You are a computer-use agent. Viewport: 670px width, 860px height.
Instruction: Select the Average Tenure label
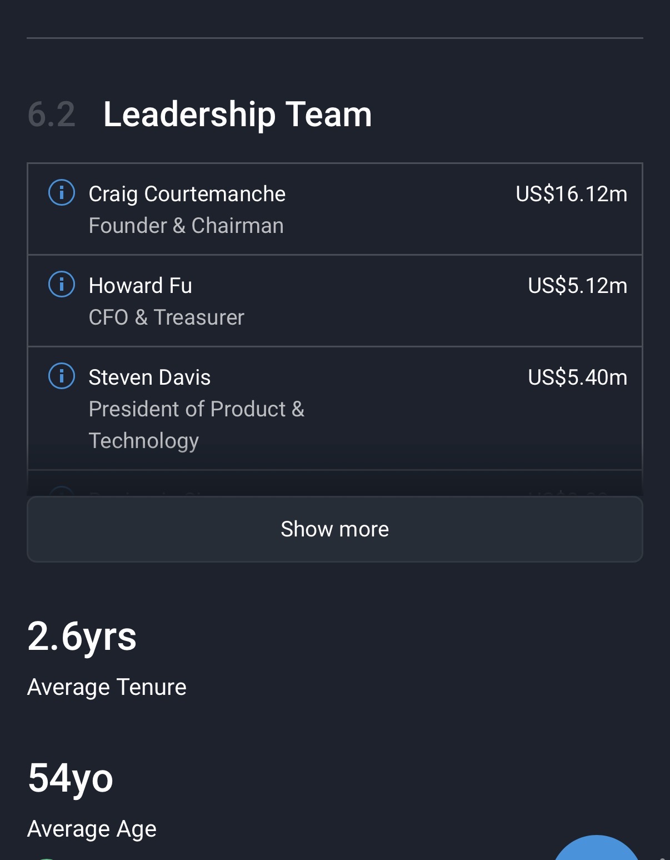click(x=107, y=687)
